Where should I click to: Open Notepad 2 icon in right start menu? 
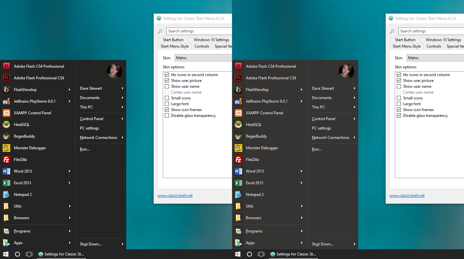point(238,195)
